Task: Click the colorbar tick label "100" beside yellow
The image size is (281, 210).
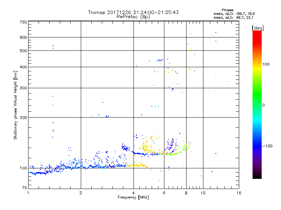Action: (266, 64)
